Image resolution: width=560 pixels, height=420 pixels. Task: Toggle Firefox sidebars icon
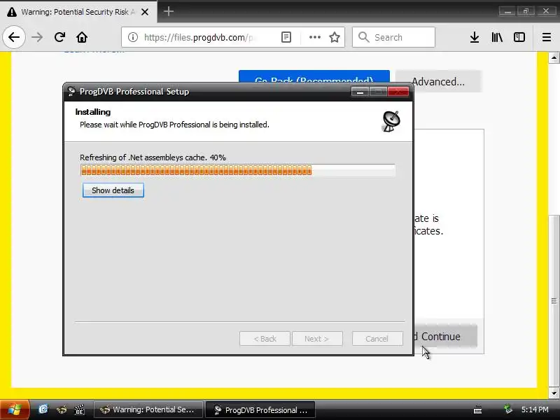519,37
